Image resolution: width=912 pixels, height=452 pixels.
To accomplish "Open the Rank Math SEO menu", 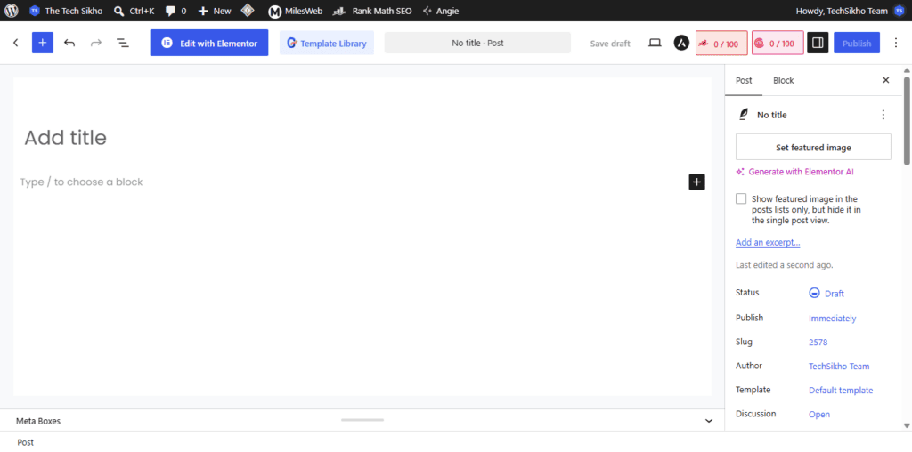I will tap(373, 11).
